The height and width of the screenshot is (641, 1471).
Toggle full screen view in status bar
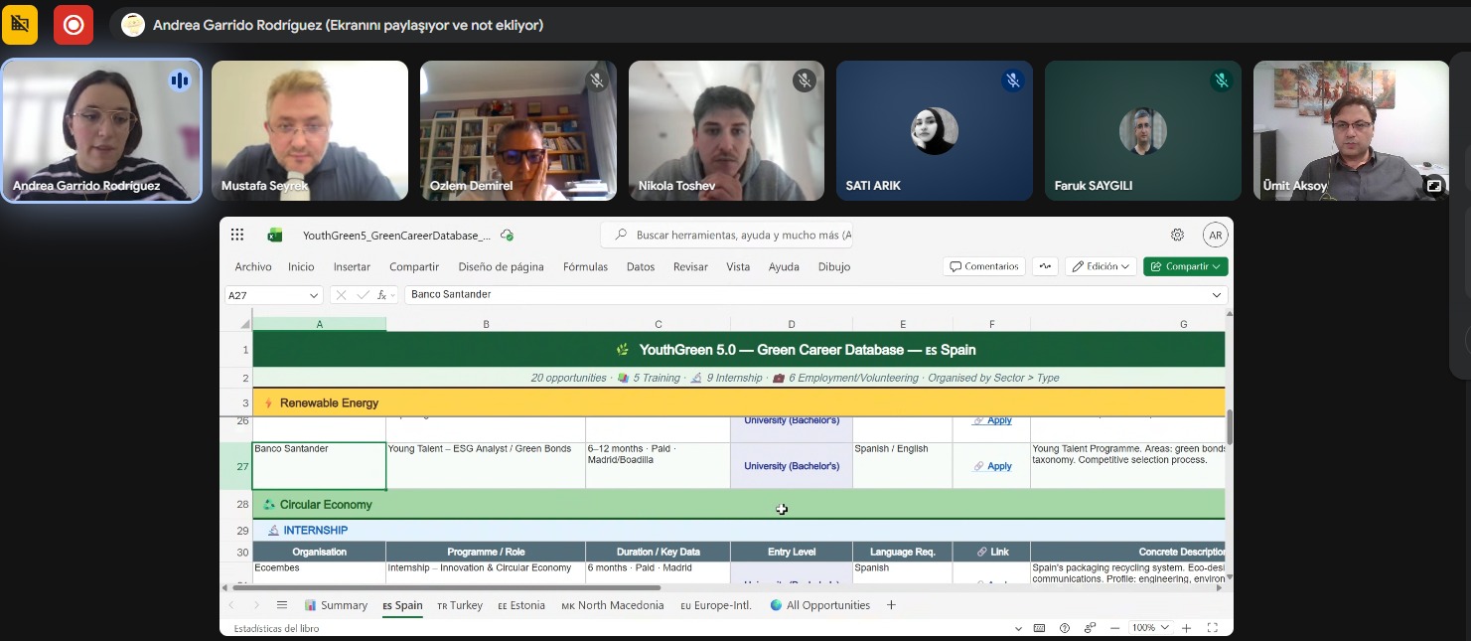[1213, 628]
